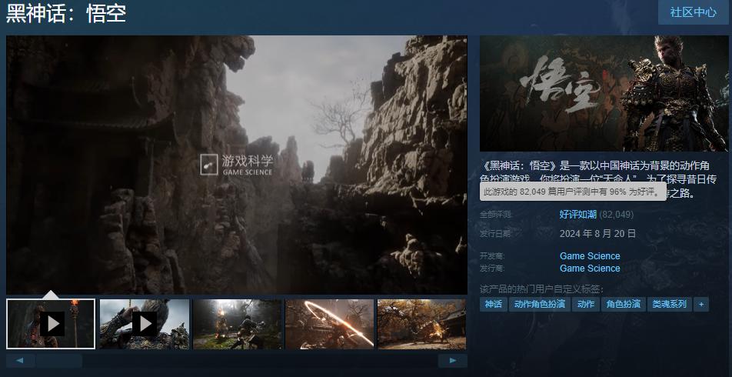Select the third screenshot thumbnail in forest
Image resolution: width=732 pixels, height=377 pixels.
(237, 324)
